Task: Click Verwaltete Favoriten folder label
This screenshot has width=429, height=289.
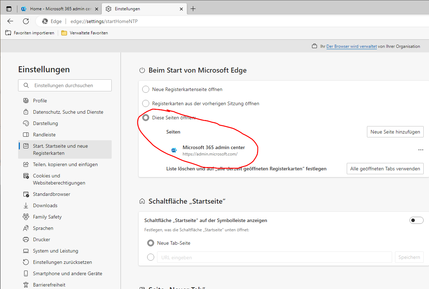Action: [89, 33]
